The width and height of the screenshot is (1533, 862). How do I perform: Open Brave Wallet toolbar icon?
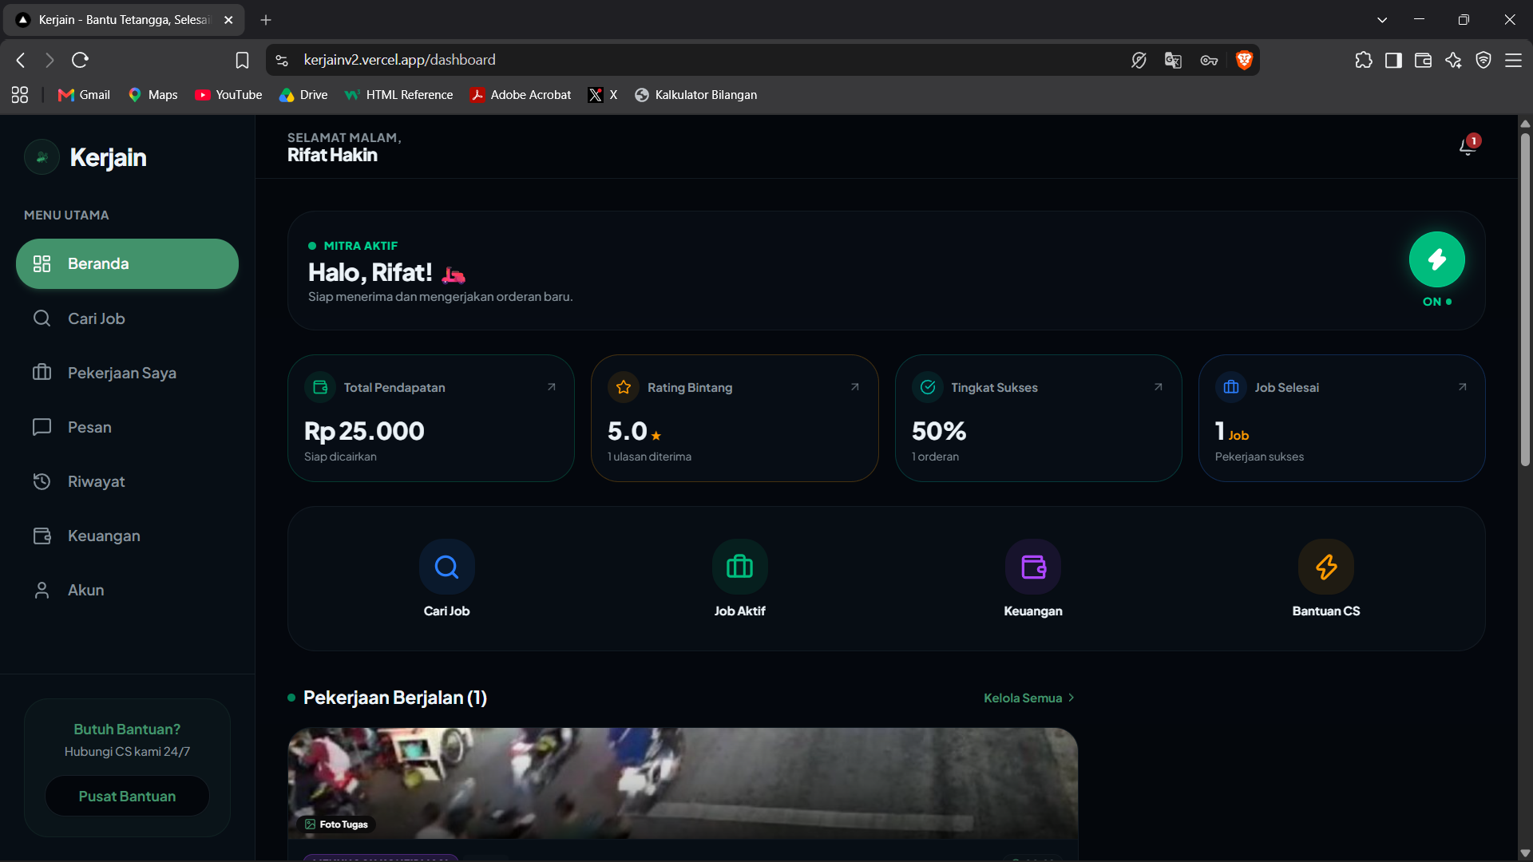point(1423,60)
